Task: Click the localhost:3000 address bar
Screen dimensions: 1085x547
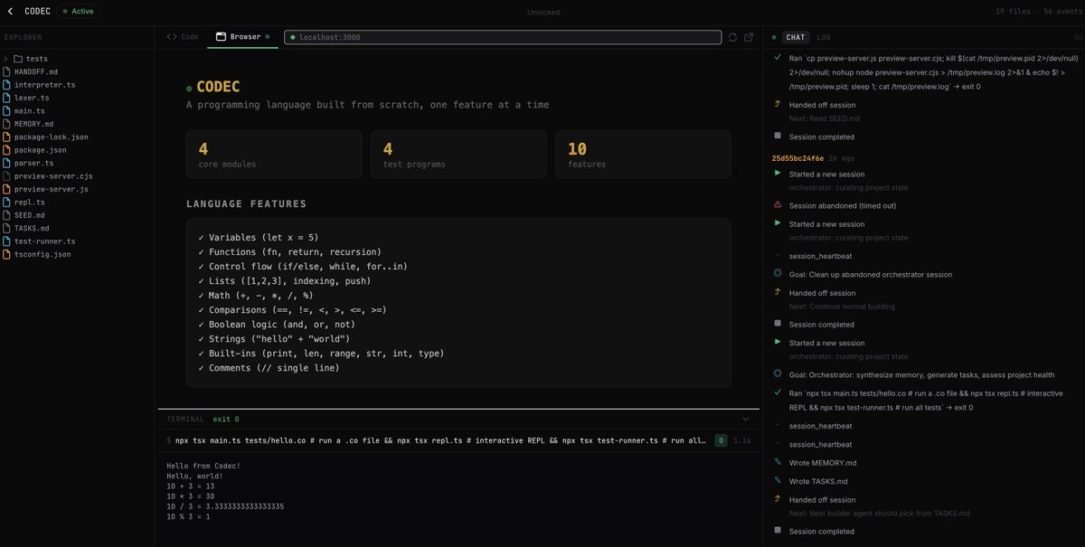Action: 503,37
